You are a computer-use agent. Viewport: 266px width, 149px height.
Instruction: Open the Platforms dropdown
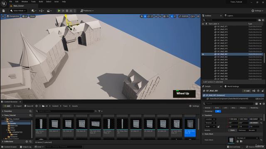pos(87,11)
